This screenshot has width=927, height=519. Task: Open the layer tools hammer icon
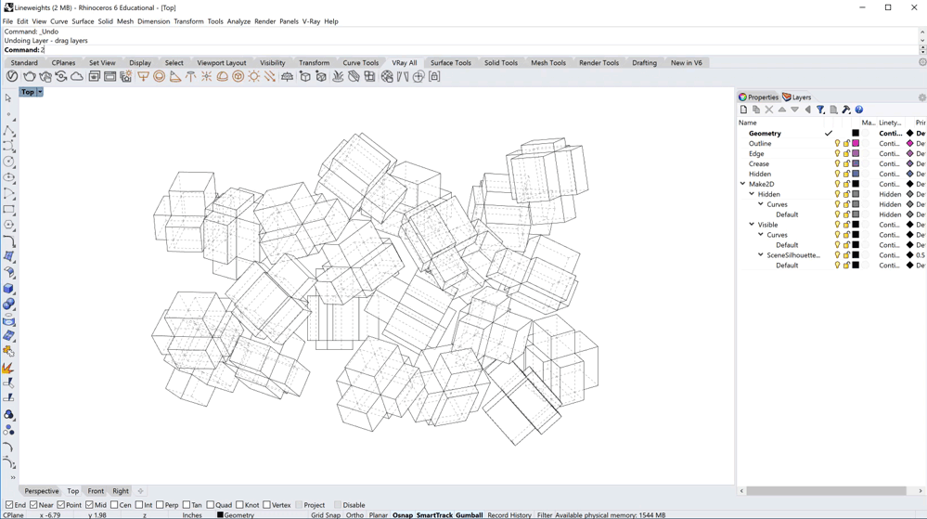tap(846, 110)
